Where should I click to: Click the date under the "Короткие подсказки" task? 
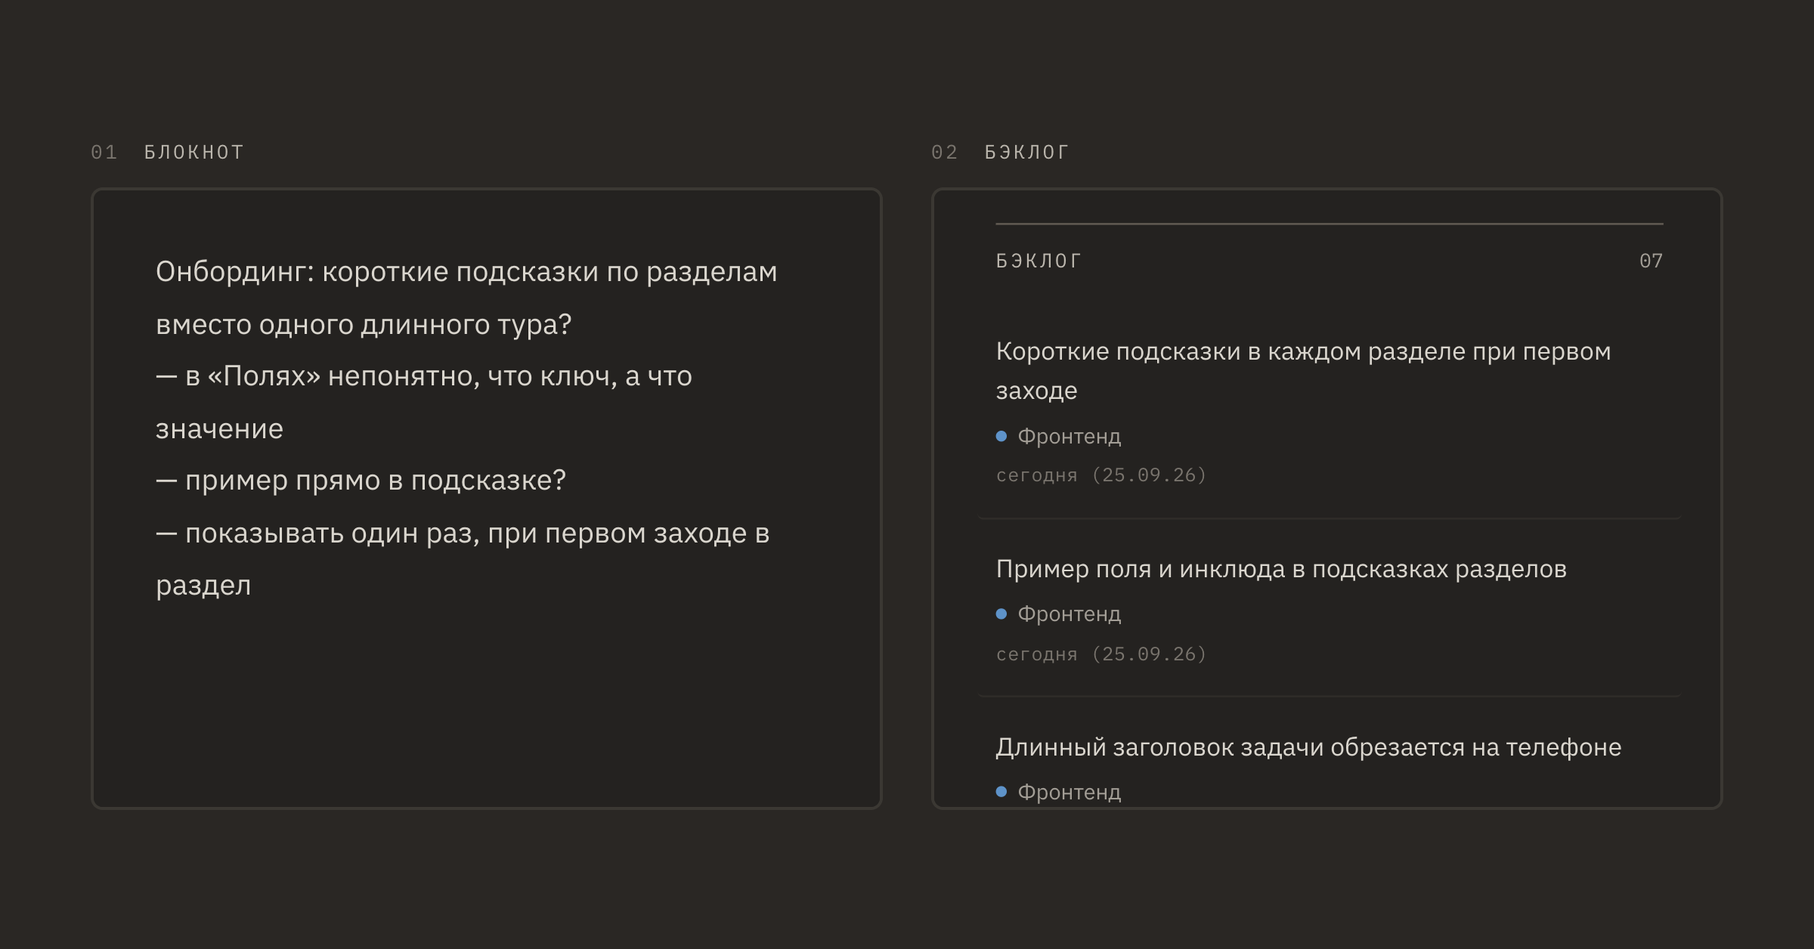pos(1101,475)
